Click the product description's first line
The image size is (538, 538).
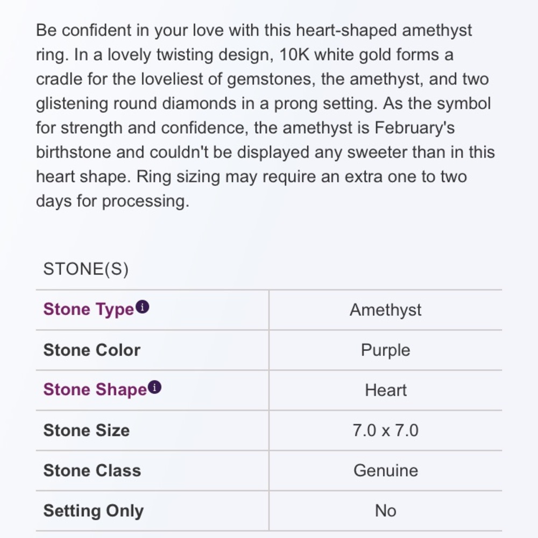(x=254, y=30)
